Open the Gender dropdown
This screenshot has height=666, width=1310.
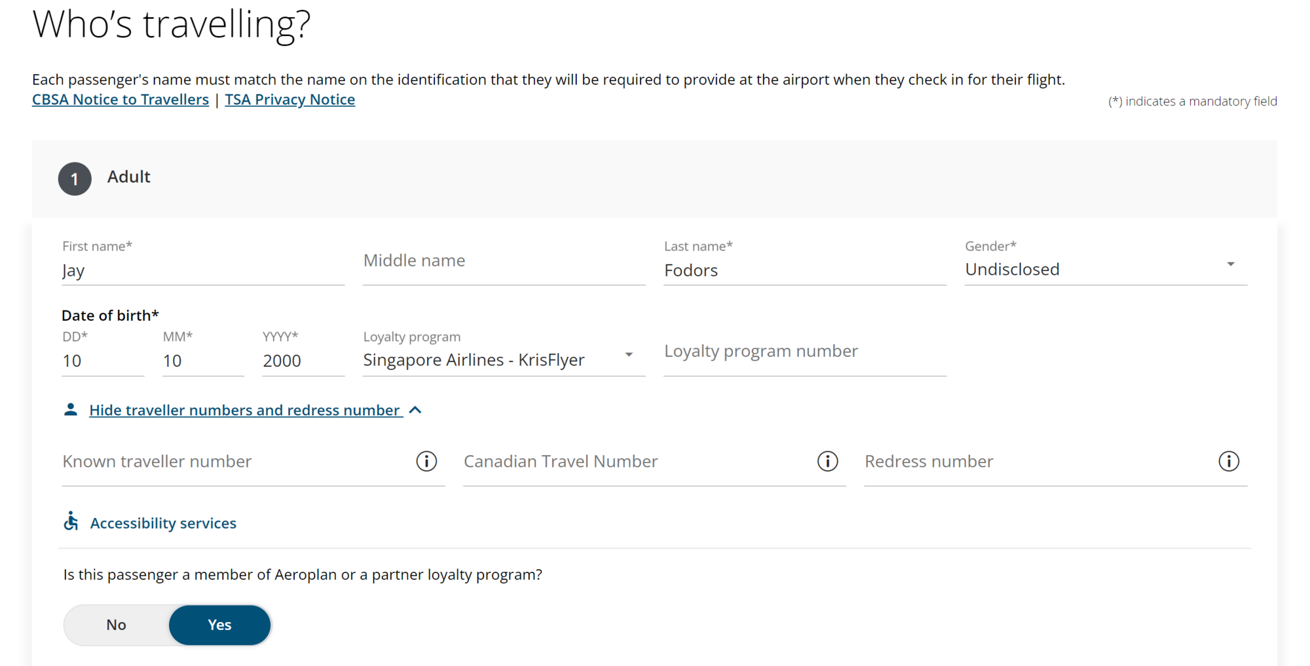click(x=1105, y=269)
